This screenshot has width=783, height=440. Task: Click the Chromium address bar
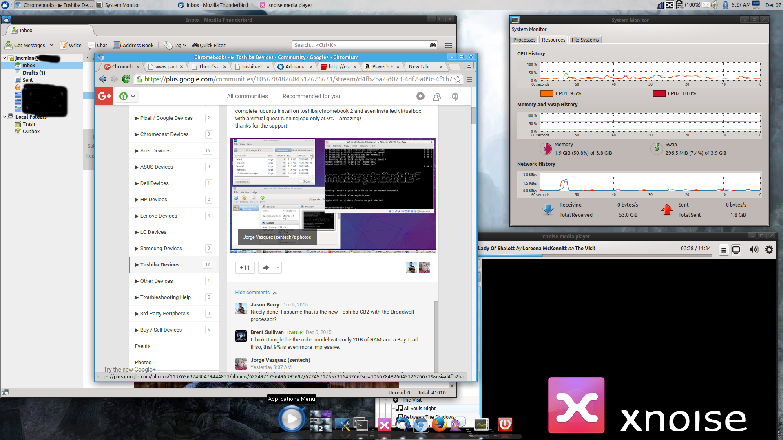[298, 79]
